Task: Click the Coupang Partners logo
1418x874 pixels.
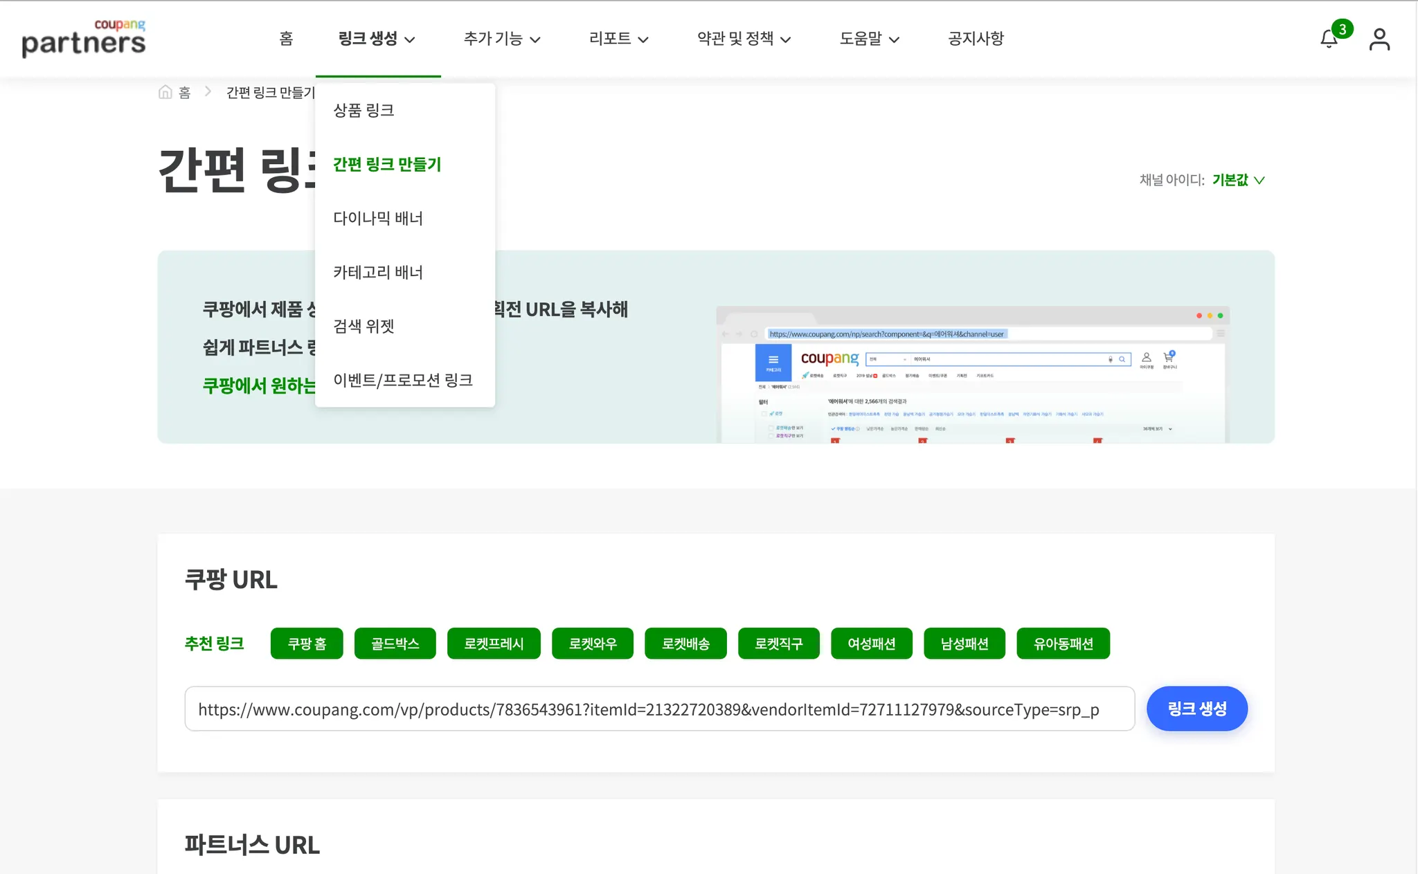Action: click(x=84, y=38)
